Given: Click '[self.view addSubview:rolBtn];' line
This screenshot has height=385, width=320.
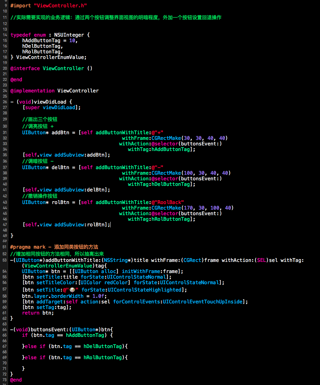Looking at the screenshot, I should pyautogui.click(x=66, y=225).
